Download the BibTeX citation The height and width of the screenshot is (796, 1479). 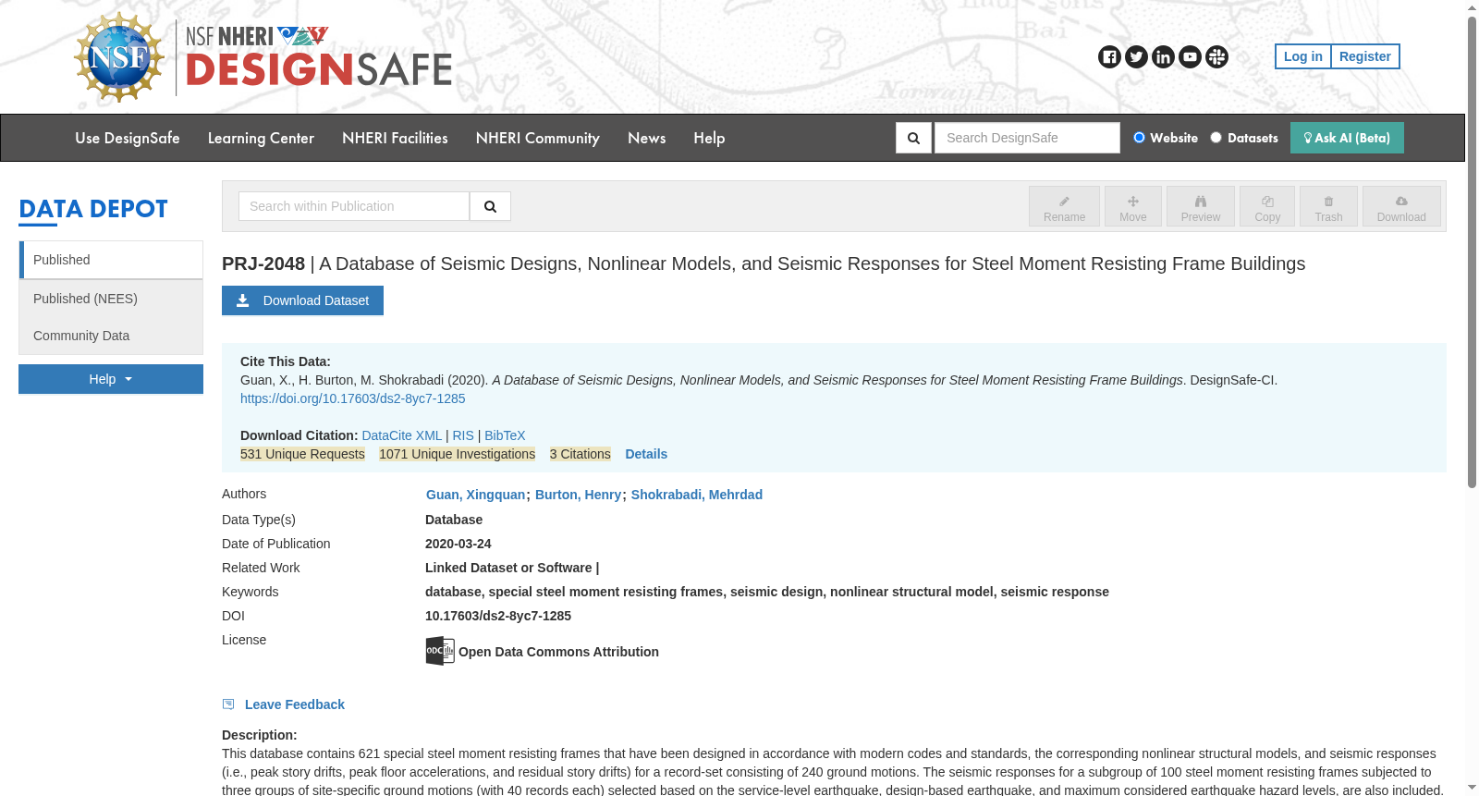coord(505,435)
